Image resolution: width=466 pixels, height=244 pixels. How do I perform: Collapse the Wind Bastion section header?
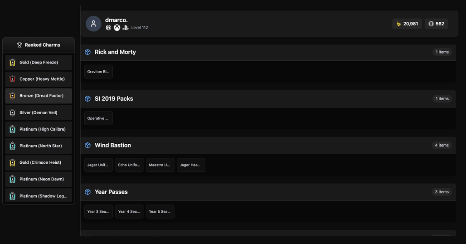pos(268,145)
